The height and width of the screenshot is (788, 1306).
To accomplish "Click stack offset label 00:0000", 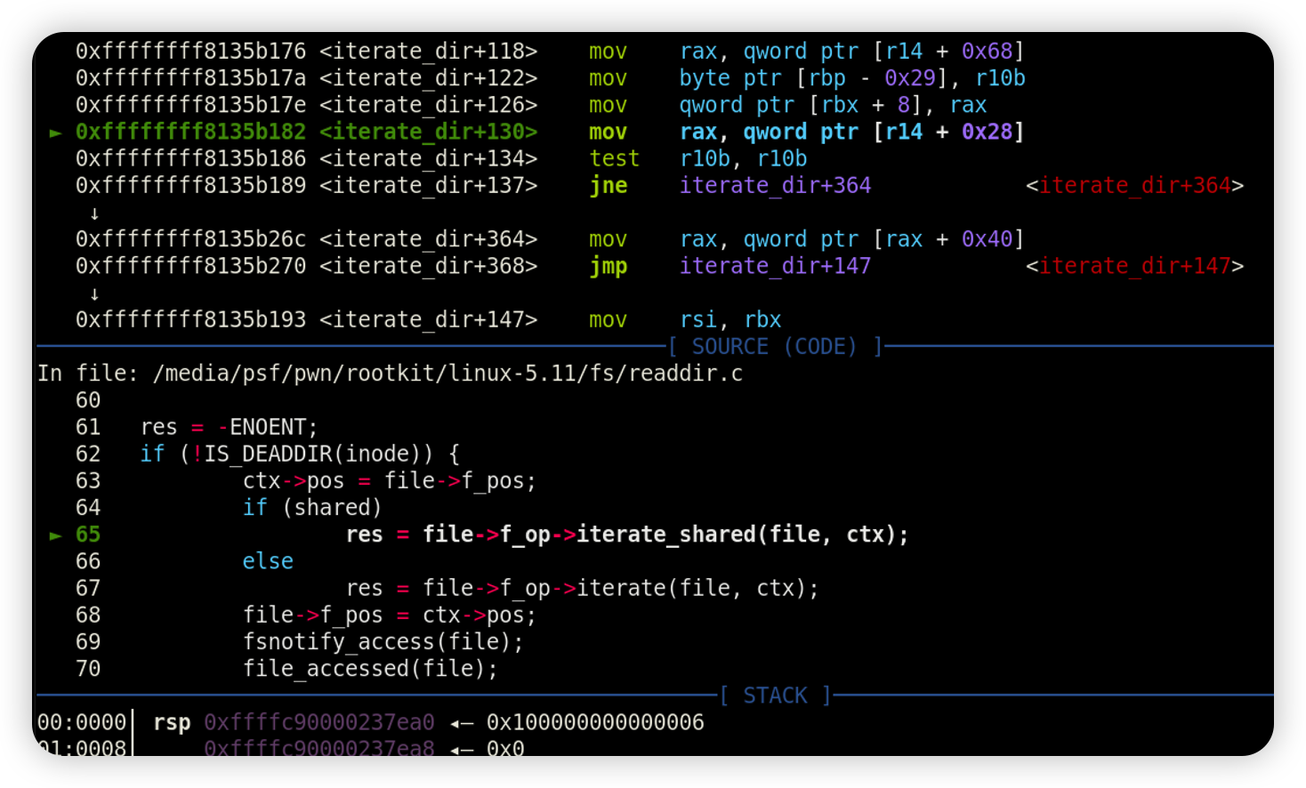I will coord(82,722).
